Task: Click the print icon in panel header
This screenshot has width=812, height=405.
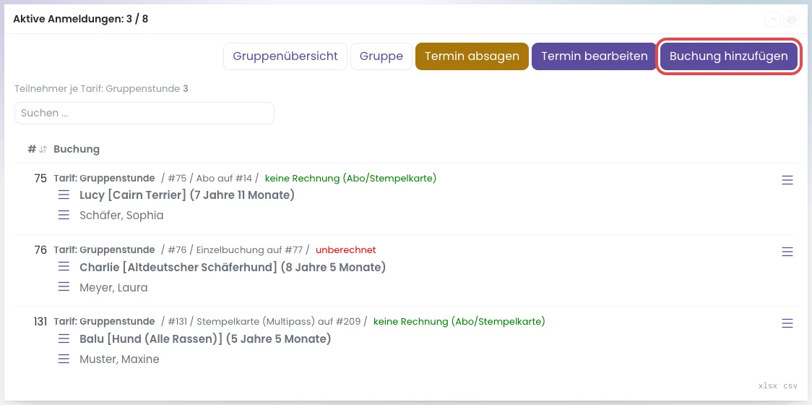Action: click(791, 20)
